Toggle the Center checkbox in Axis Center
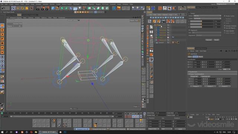This screenshot has width=238, height=134. [189, 13]
